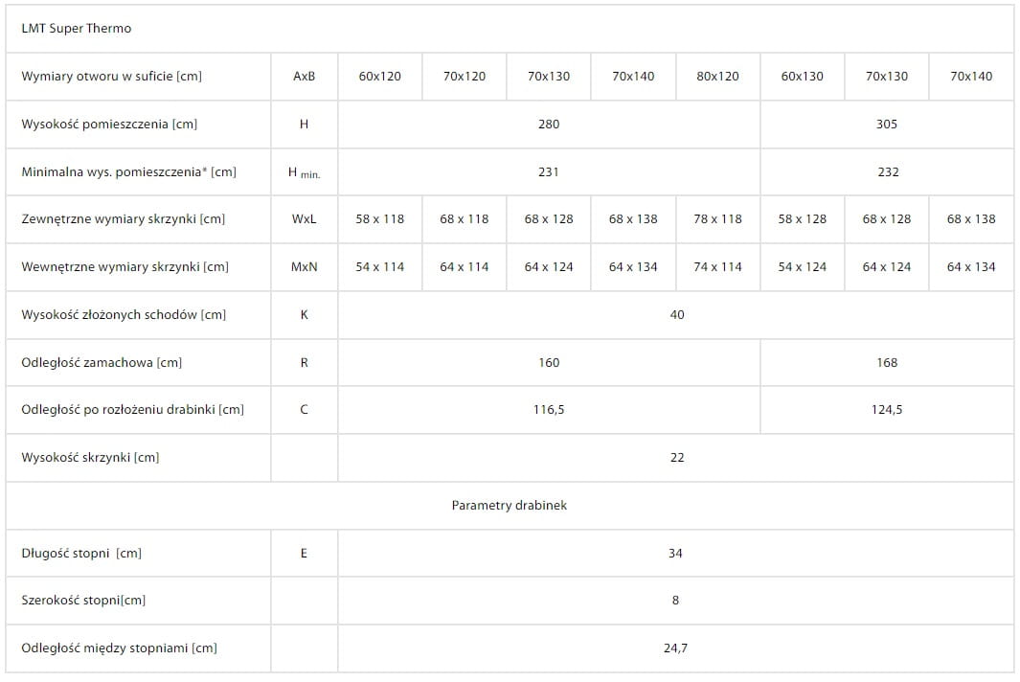Click the Wymiary otworu w suficie row label
This screenshot has width=1020, height=682.
coord(112,77)
